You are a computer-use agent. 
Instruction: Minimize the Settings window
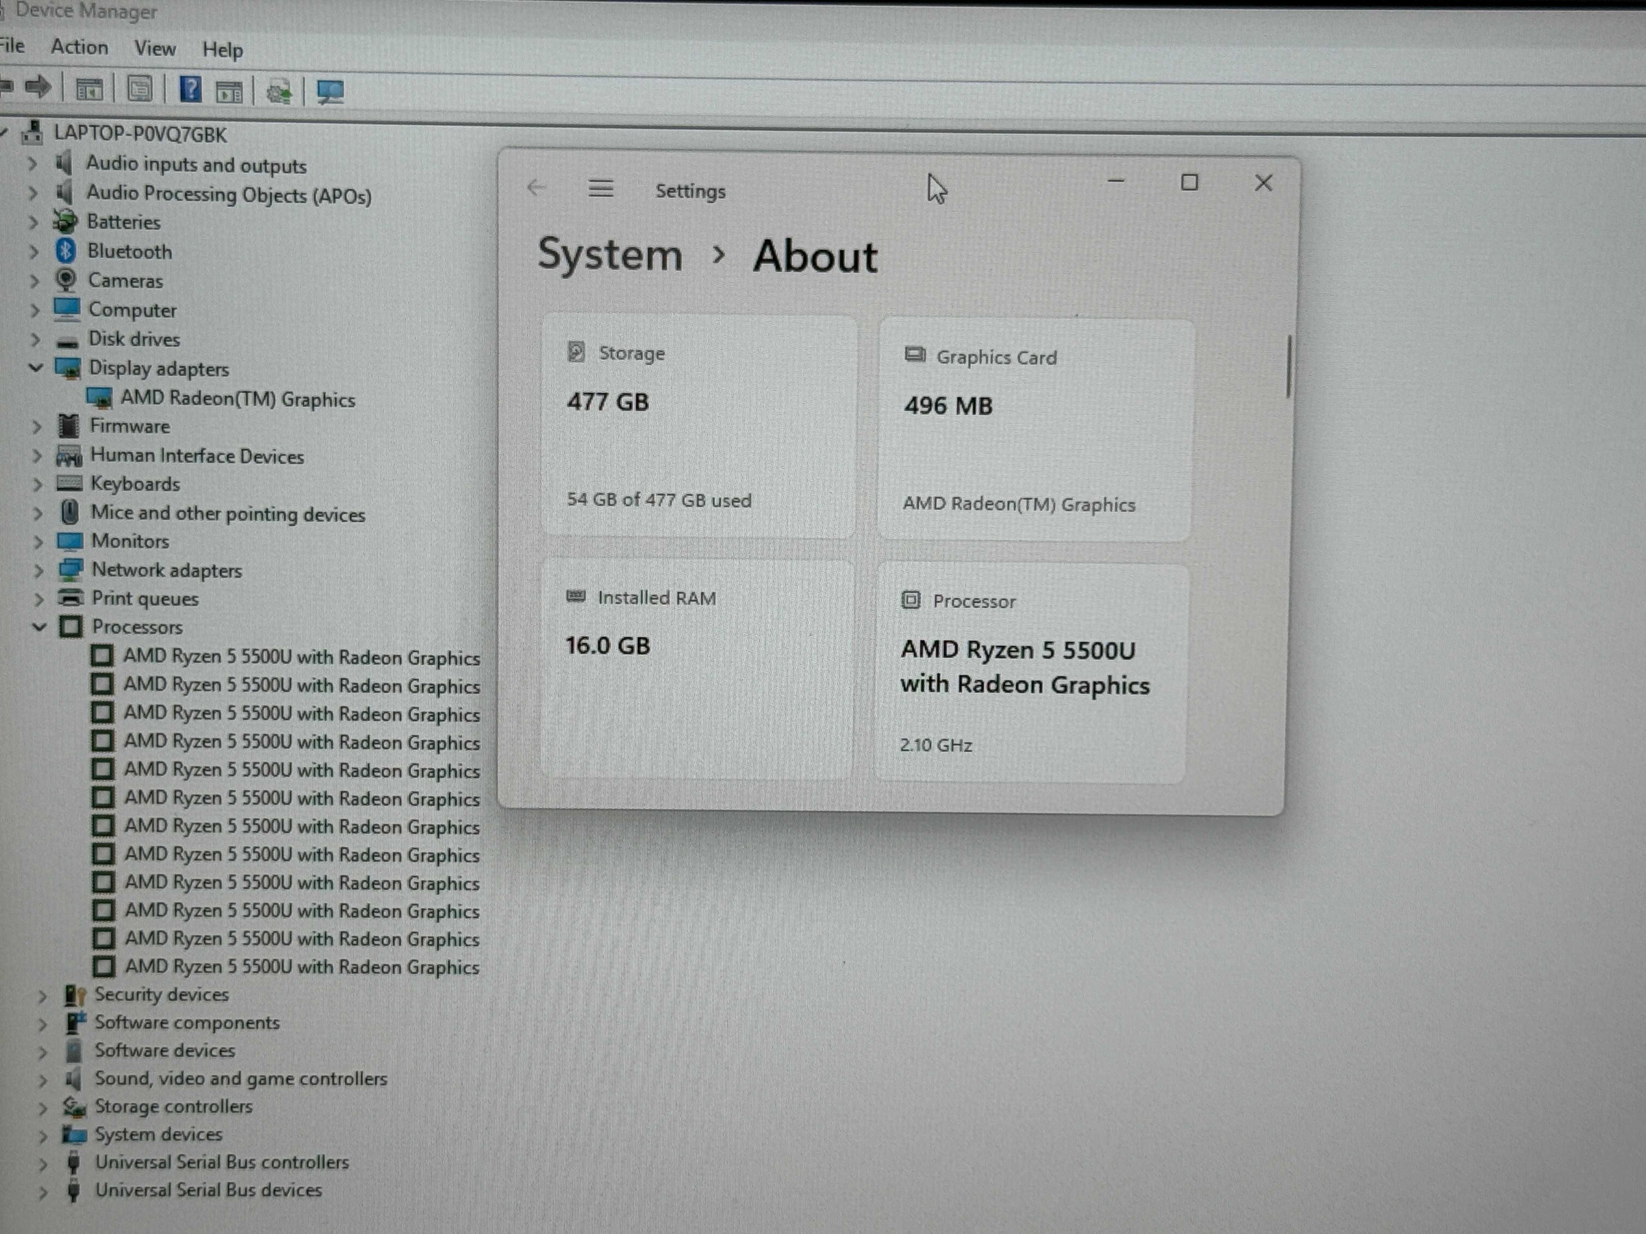click(1115, 181)
